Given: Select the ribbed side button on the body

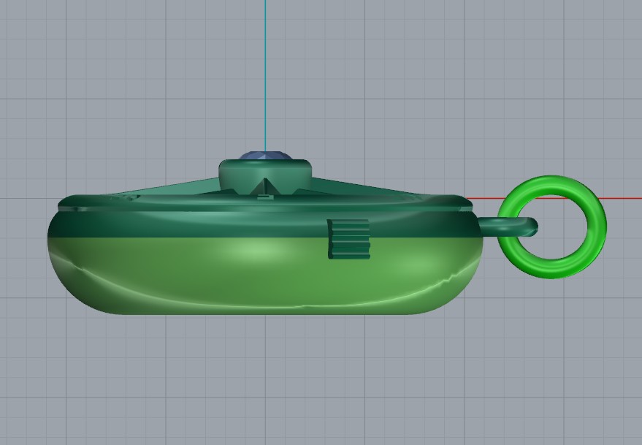Looking at the screenshot, I should coord(348,238).
